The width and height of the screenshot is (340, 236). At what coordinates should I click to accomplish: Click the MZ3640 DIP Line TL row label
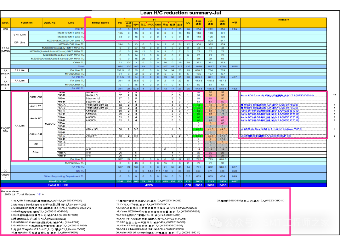71,44
